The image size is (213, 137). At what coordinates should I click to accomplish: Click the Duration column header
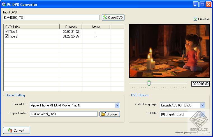coord(71,27)
